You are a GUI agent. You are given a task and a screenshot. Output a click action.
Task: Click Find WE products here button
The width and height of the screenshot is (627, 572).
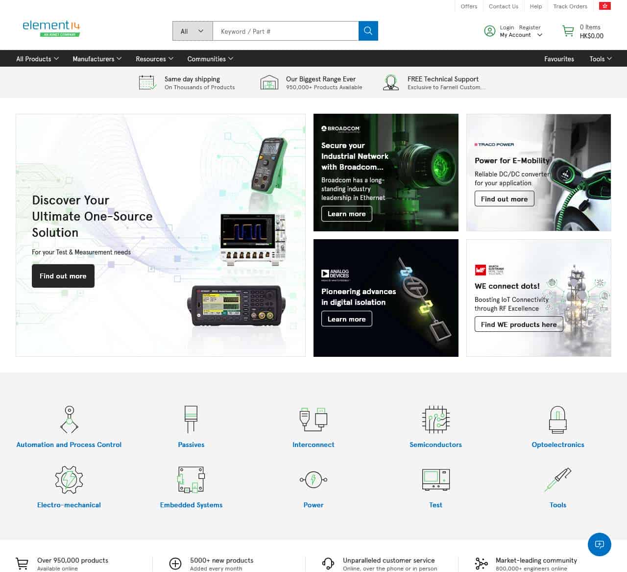(519, 324)
